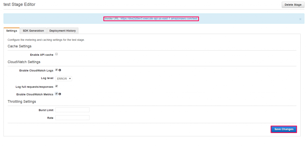
Task: Open the Deployment History tab
Action: [62, 31]
